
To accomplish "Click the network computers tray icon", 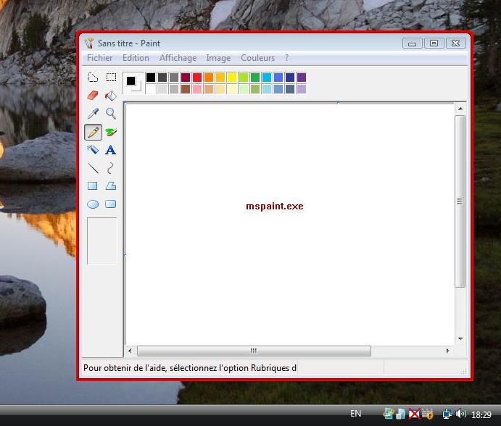I will coord(447,414).
